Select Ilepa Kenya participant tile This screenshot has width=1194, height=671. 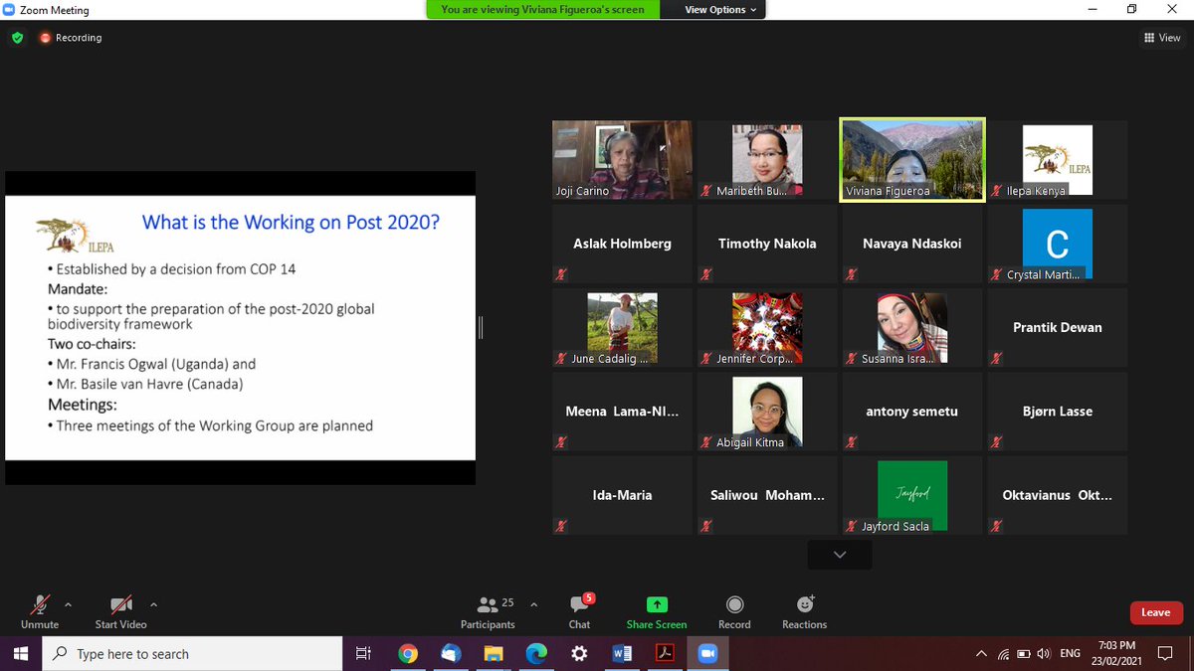click(1057, 161)
